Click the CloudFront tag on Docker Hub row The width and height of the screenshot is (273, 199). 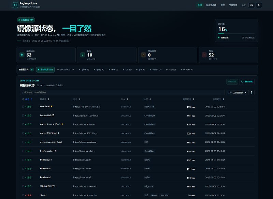(x=150, y=116)
